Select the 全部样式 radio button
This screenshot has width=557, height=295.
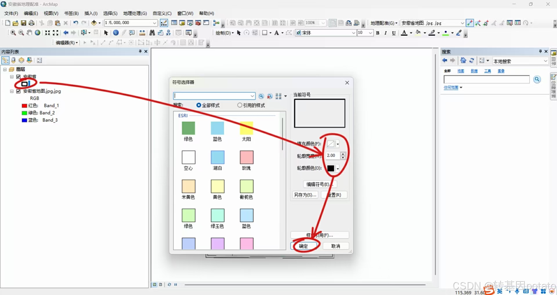pyautogui.click(x=199, y=105)
